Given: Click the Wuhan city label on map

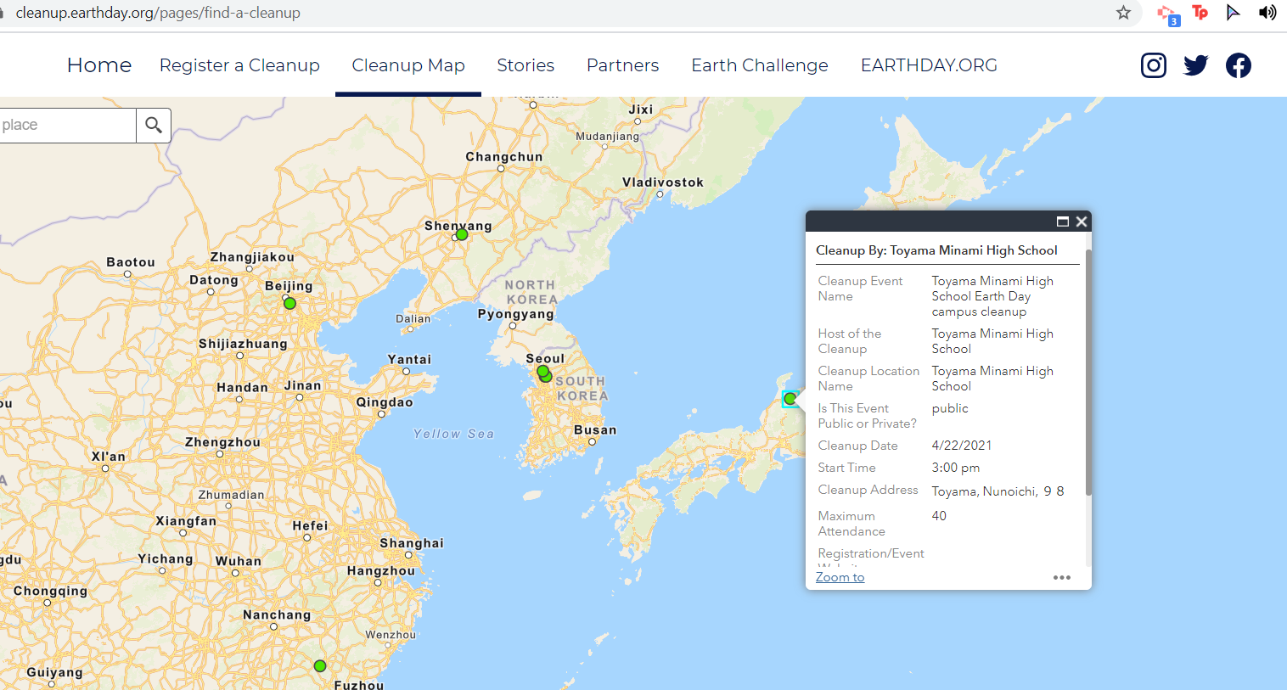Looking at the screenshot, I should point(239,561).
